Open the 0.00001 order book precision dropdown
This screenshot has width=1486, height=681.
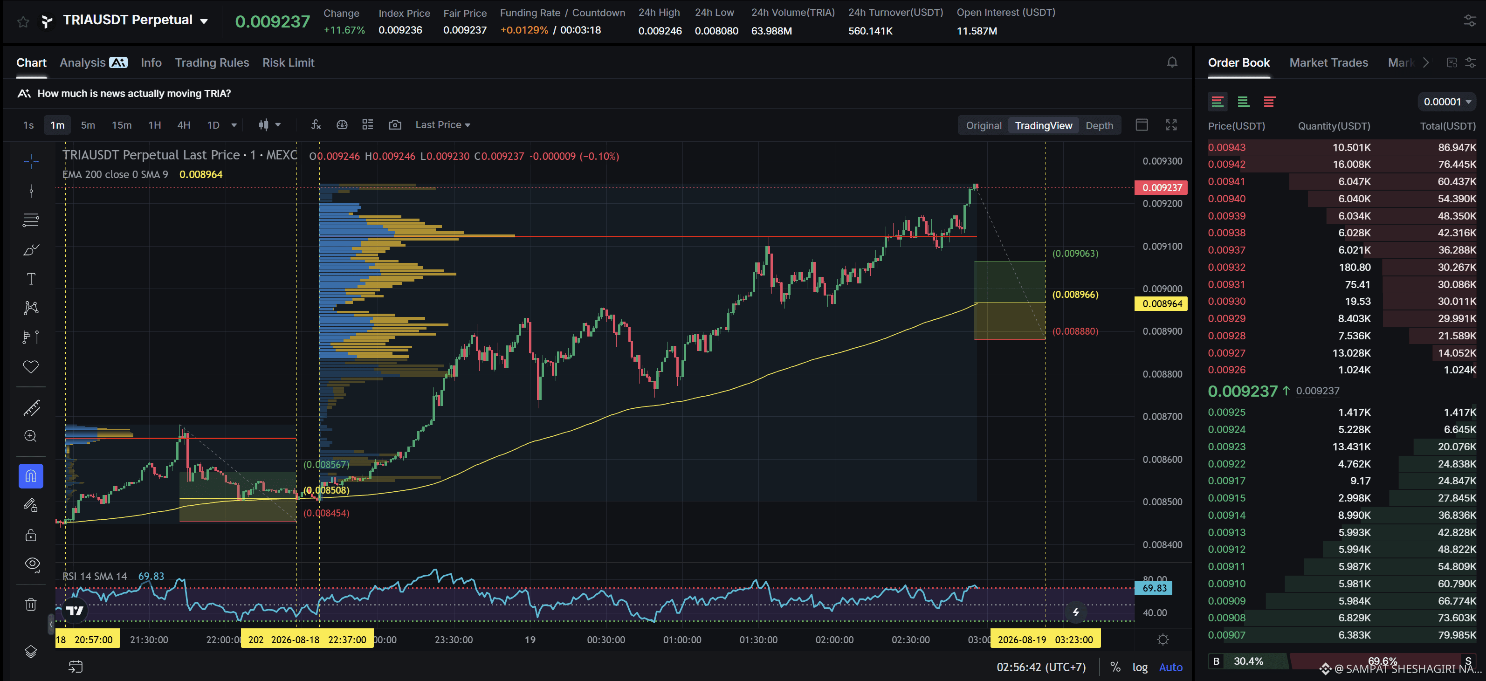click(1447, 102)
